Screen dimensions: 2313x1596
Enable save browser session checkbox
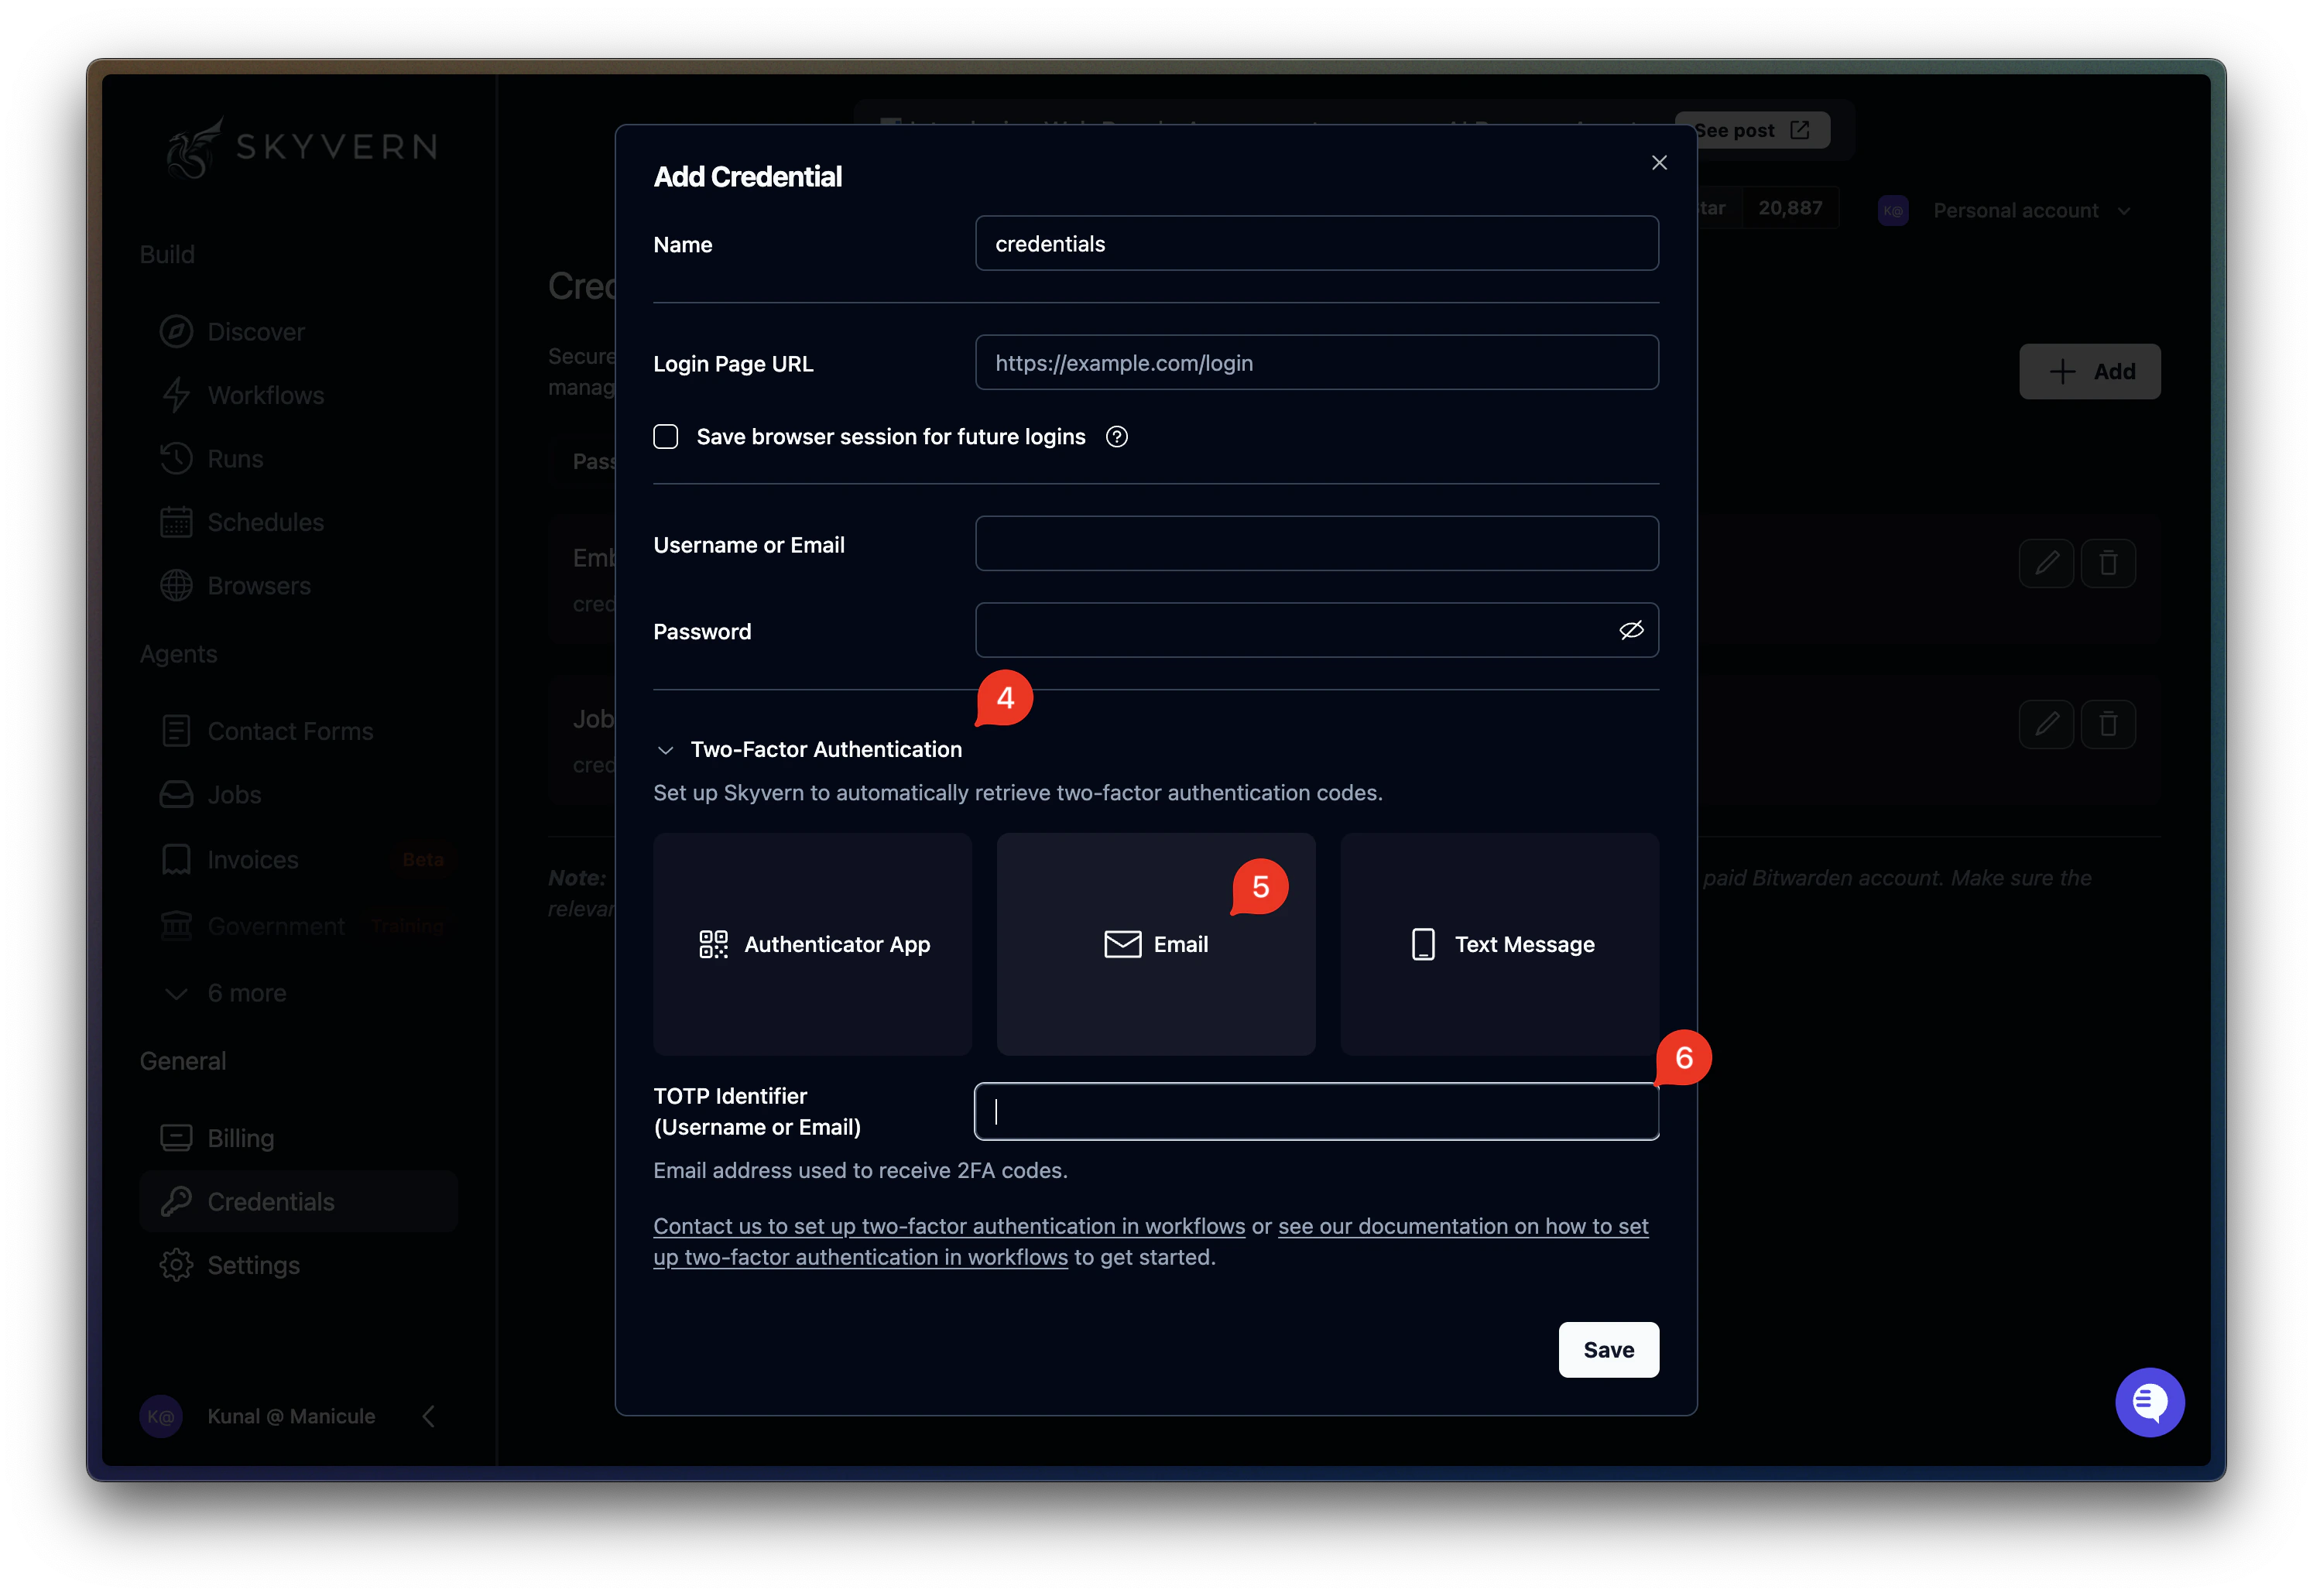tap(666, 437)
